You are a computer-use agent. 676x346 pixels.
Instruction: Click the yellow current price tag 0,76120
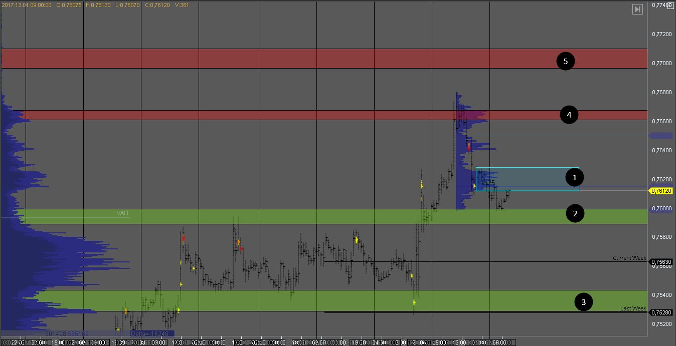[x=661, y=191]
